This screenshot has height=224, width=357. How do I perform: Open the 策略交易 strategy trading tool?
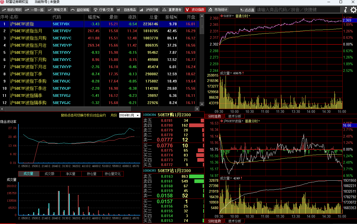[x=57, y=10]
